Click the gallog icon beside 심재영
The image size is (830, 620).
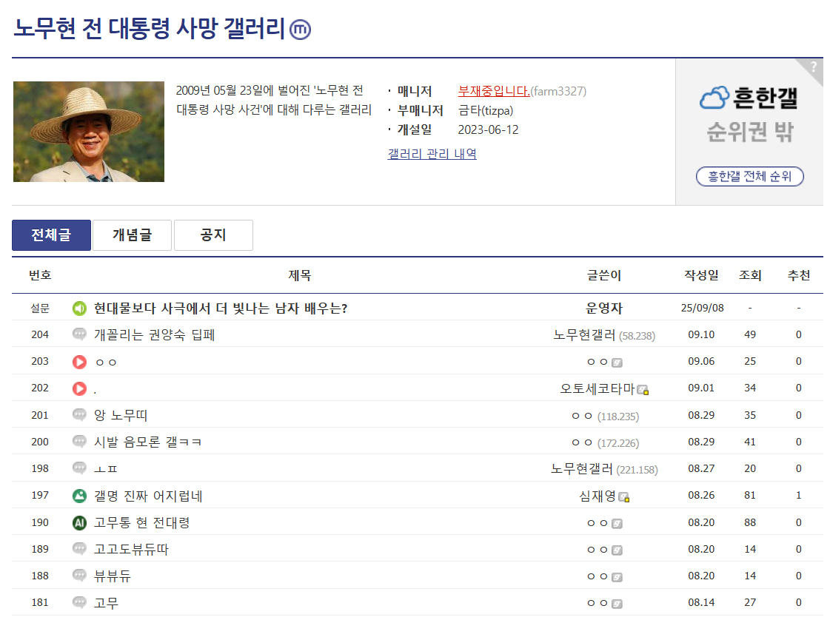tap(624, 497)
